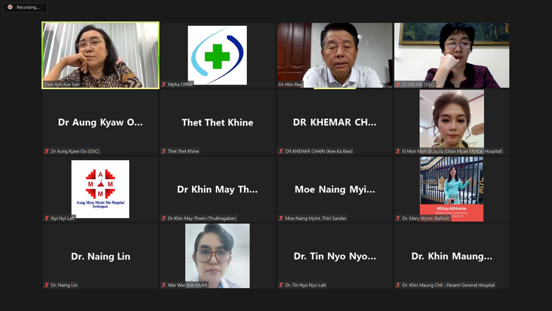Viewport: 552px width, 311px height.
Task: Click muted mic icon beside Mpha Office
Action: tap(164, 85)
